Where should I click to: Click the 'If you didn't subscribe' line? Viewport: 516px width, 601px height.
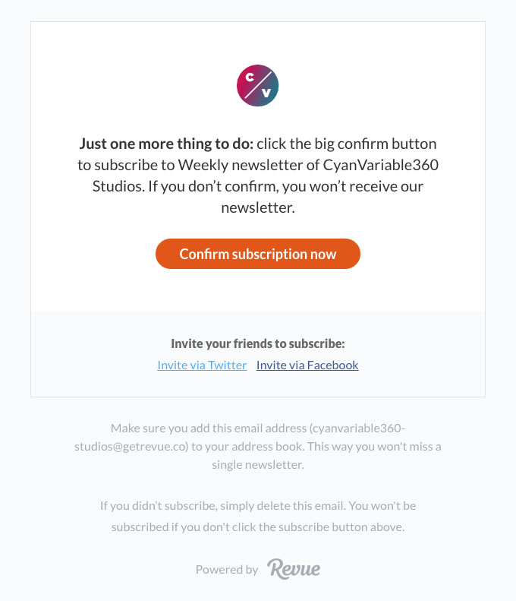pyautogui.click(x=257, y=505)
